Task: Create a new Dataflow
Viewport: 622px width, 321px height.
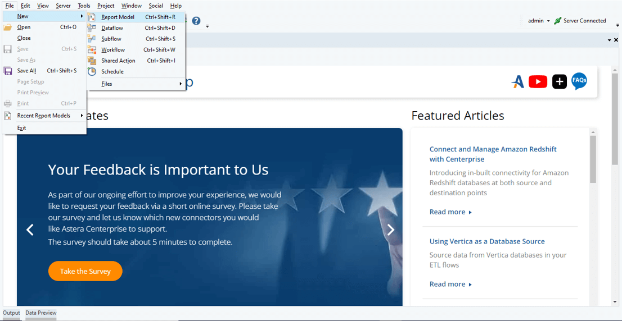Action: tap(112, 28)
